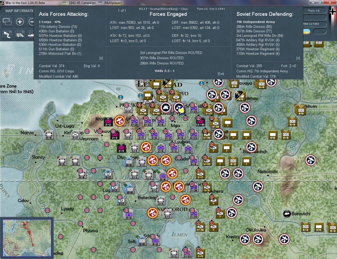Select the rail repair counter beside Volkhov

[x=240, y=96]
